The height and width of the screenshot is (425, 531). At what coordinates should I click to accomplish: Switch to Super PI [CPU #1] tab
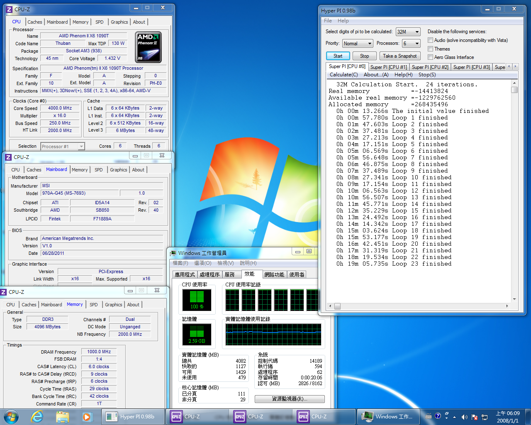388,67
